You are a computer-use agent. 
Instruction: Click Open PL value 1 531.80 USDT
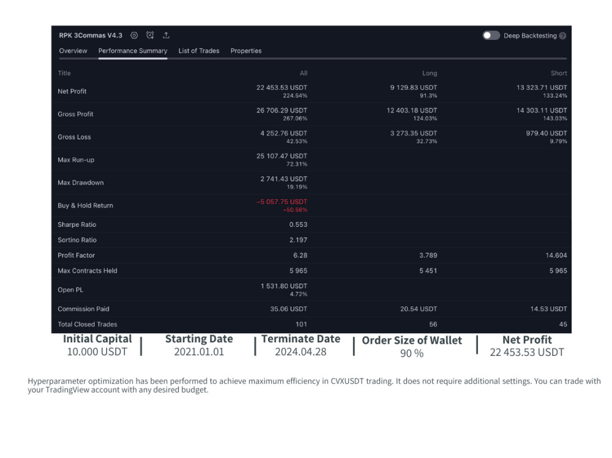(x=284, y=286)
